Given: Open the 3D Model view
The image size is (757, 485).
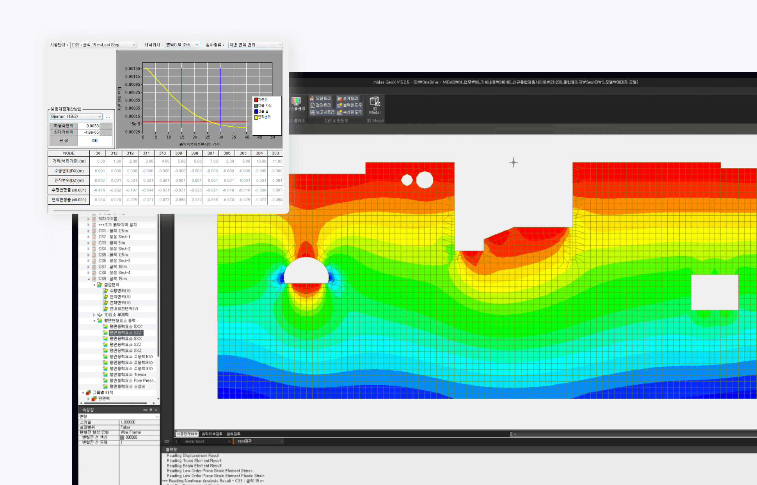Looking at the screenshot, I should tap(375, 105).
